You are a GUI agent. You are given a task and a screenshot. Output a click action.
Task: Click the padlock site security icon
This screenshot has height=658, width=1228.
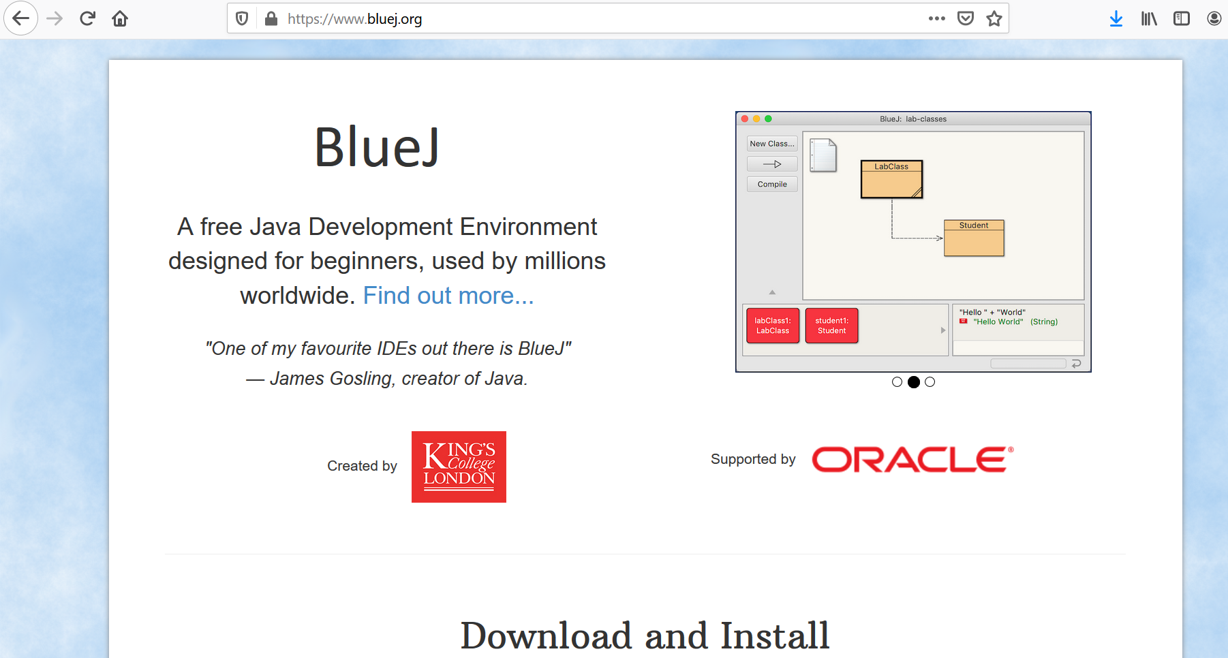271,18
